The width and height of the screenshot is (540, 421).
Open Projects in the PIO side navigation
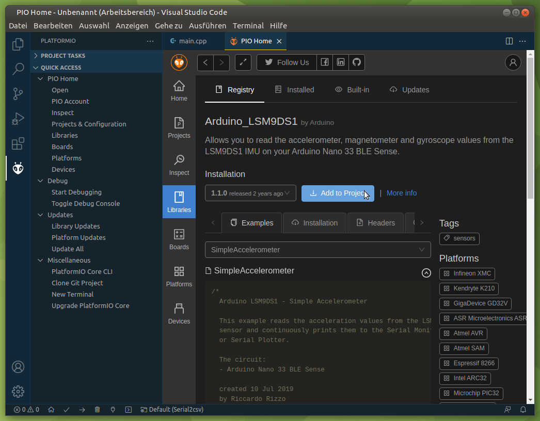click(179, 128)
